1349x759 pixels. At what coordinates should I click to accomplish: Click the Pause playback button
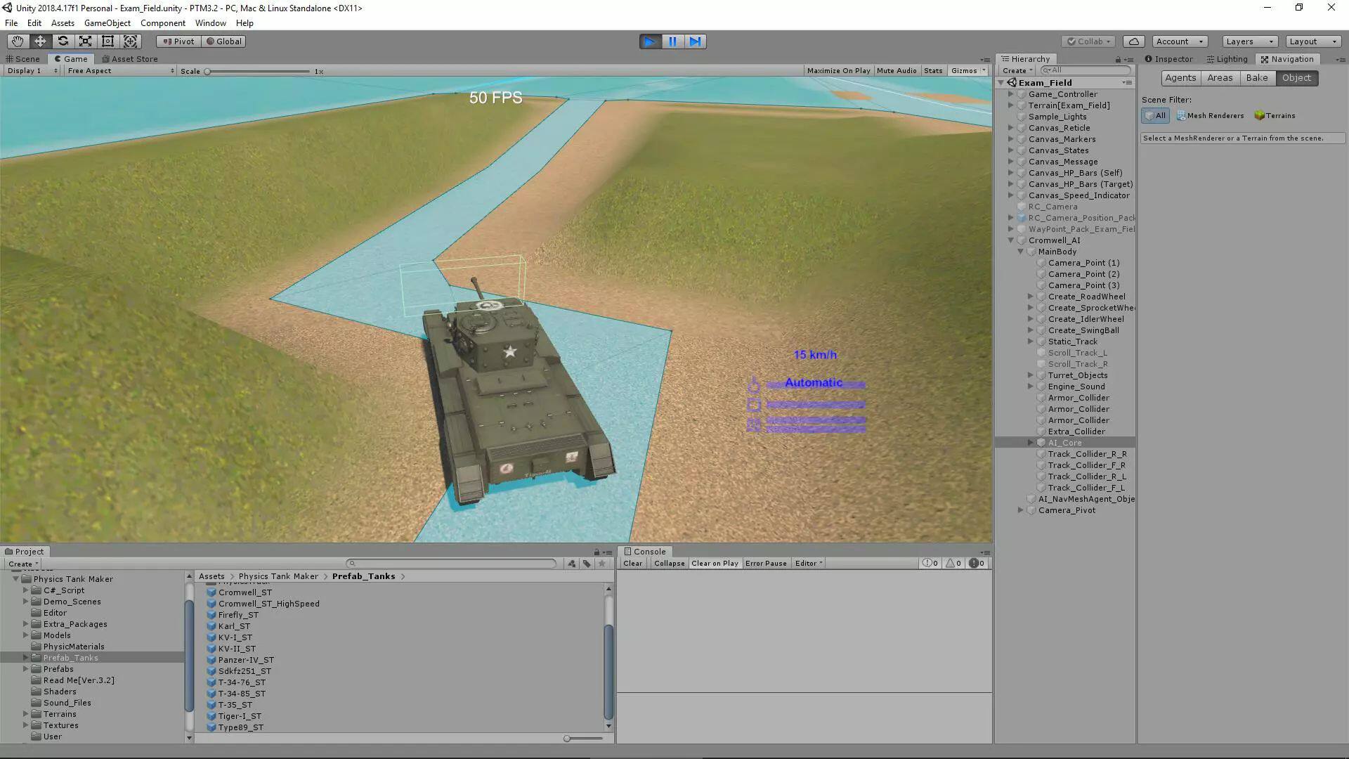coord(672,41)
